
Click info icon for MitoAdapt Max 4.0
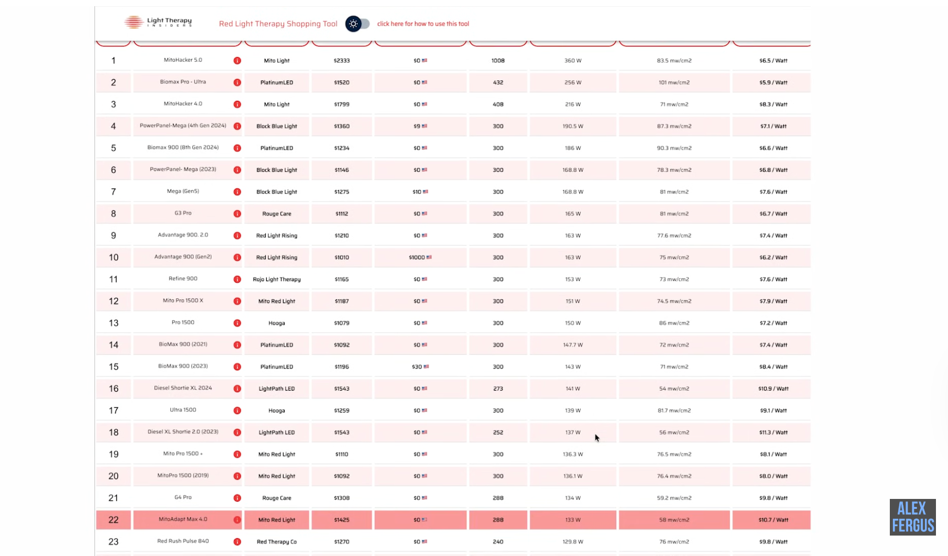point(237,520)
